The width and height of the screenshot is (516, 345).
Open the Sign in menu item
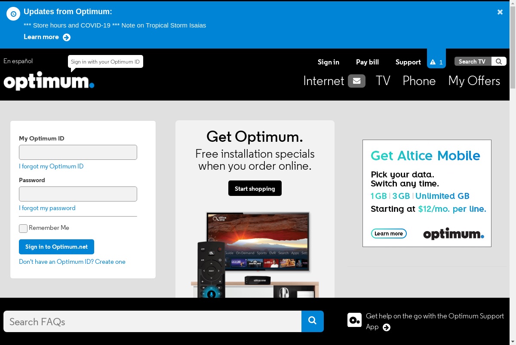(329, 62)
